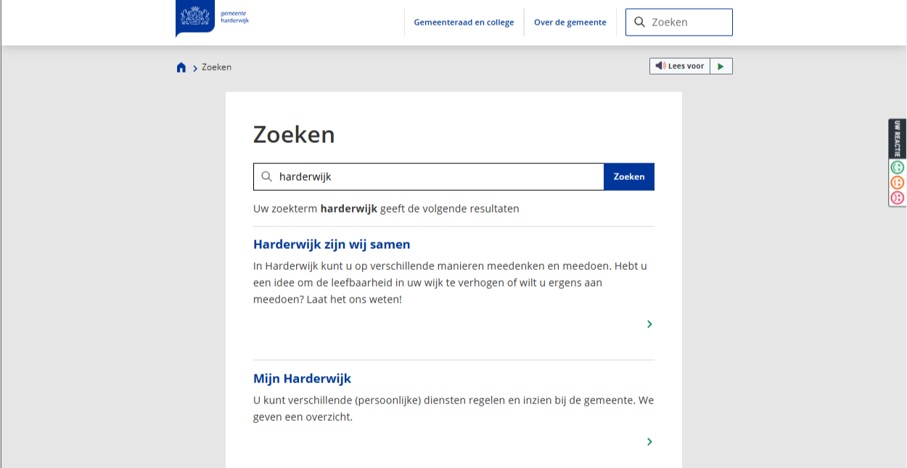Start the Lees voor read-aloud button

click(680, 66)
